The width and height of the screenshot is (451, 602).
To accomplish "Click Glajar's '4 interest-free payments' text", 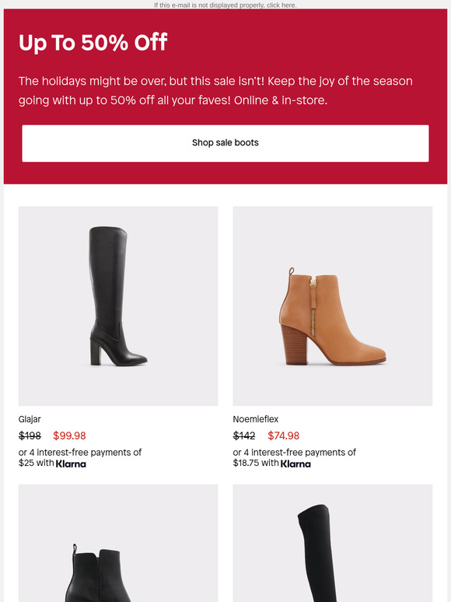I will [x=80, y=452].
